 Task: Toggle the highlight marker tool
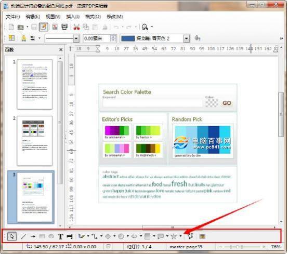tap(24, 38)
